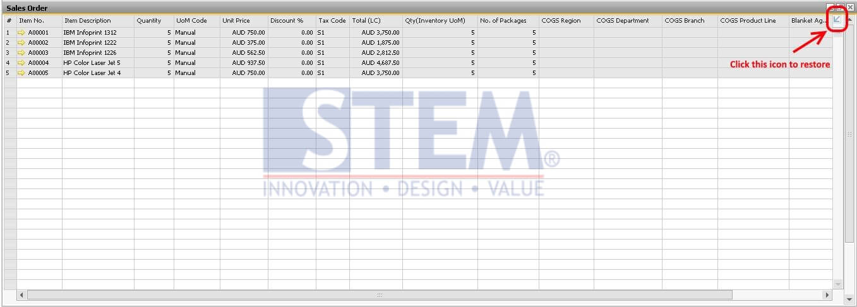Open link arrow for item A00004
857x307 pixels.
point(22,63)
